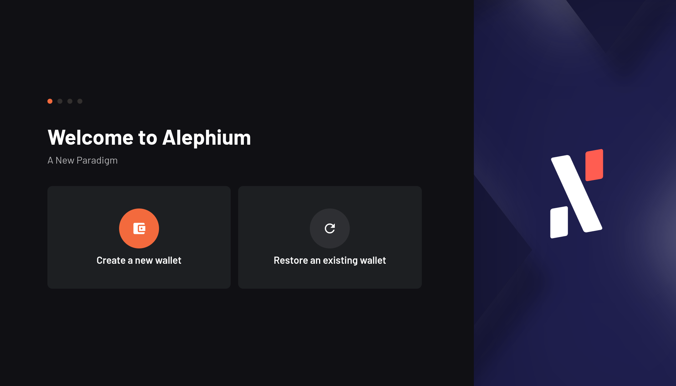Select the third step indicator dot
This screenshot has width=676, height=386.
(70, 101)
